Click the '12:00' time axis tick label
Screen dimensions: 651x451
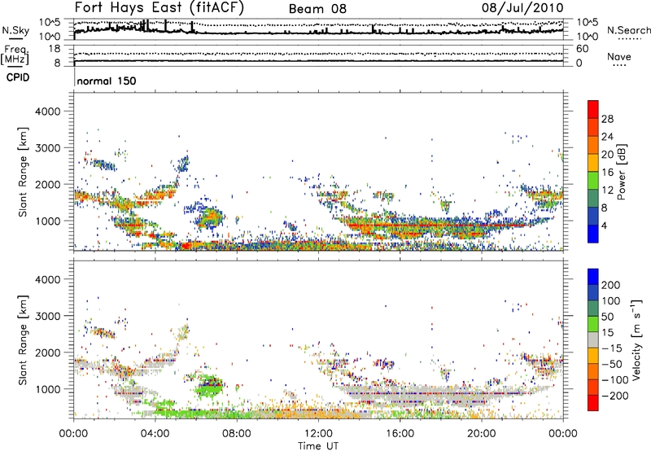click(x=318, y=434)
